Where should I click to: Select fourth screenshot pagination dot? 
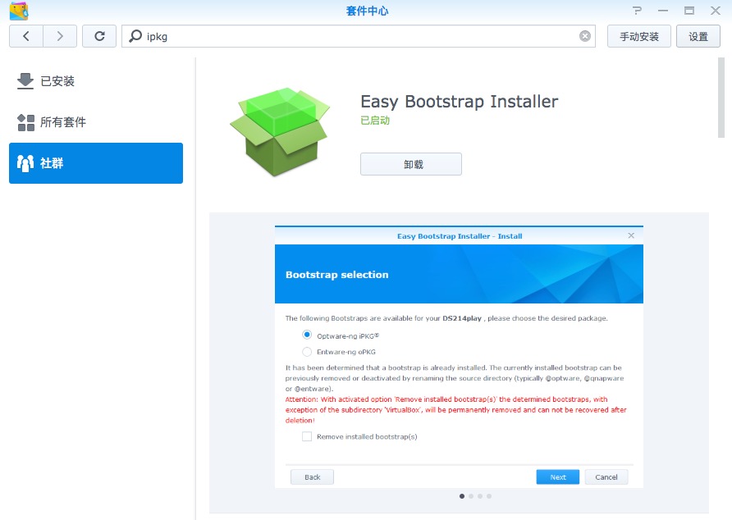tap(489, 496)
